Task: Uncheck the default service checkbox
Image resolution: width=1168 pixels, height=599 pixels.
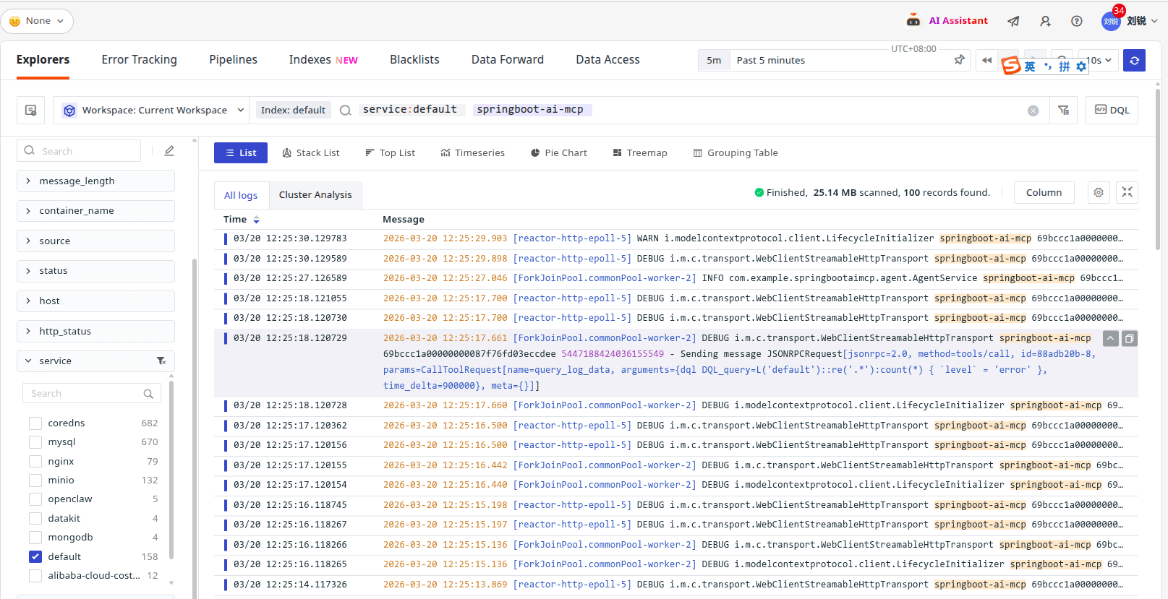Action: pos(35,556)
